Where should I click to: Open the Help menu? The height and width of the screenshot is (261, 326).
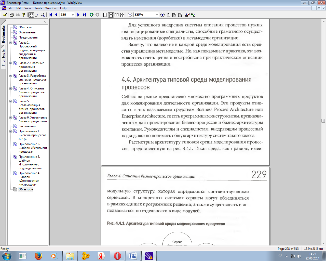(x=63, y=8)
